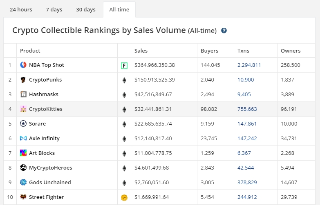The image size is (320, 205).
Task: Click CryptoPunks logo icon
Action: point(23,79)
